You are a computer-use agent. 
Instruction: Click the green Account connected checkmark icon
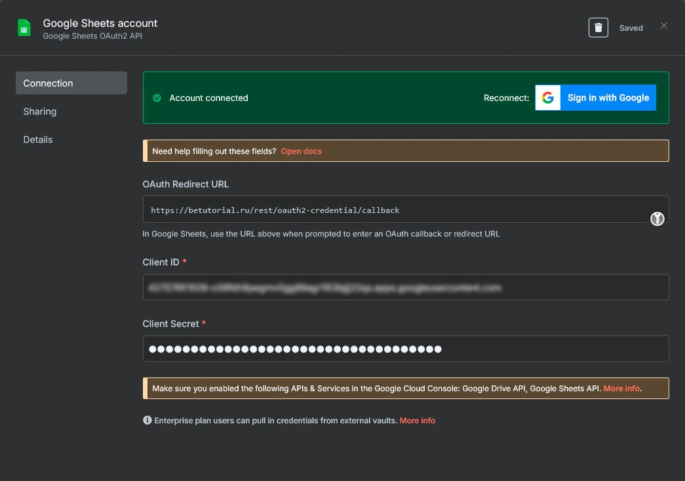click(x=157, y=98)
